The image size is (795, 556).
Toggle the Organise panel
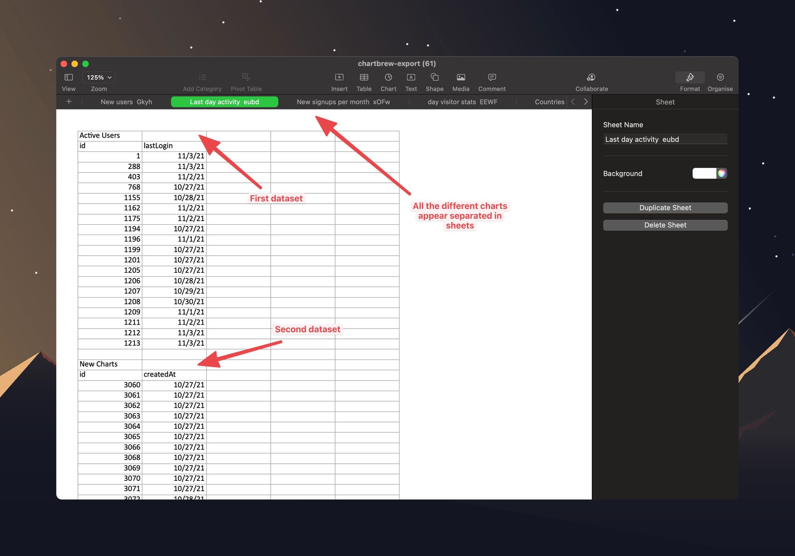[720, 77]
